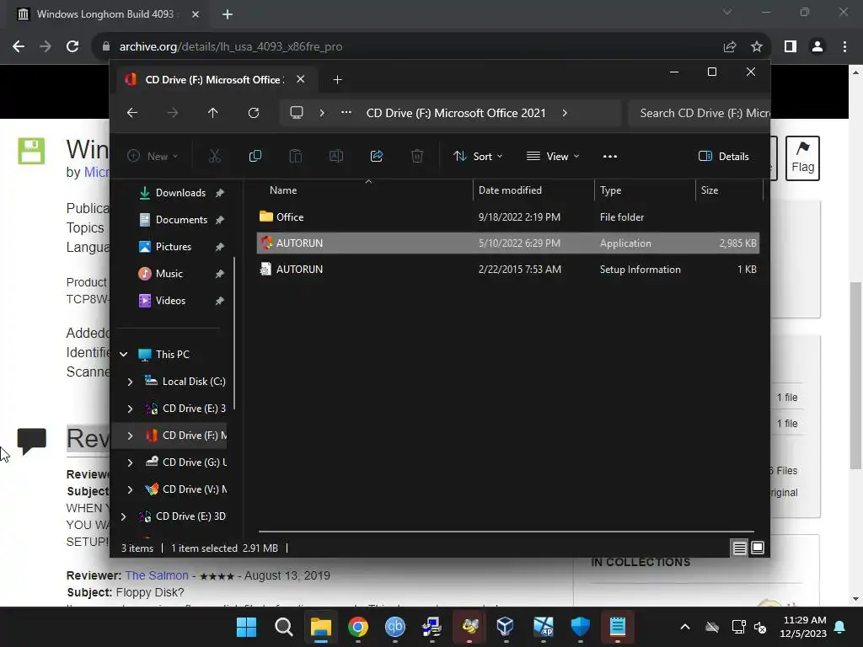The image size is (863, 647).
Task: Click the navigation pane vertical scrollbar
Action: click(x=235, y=333)
